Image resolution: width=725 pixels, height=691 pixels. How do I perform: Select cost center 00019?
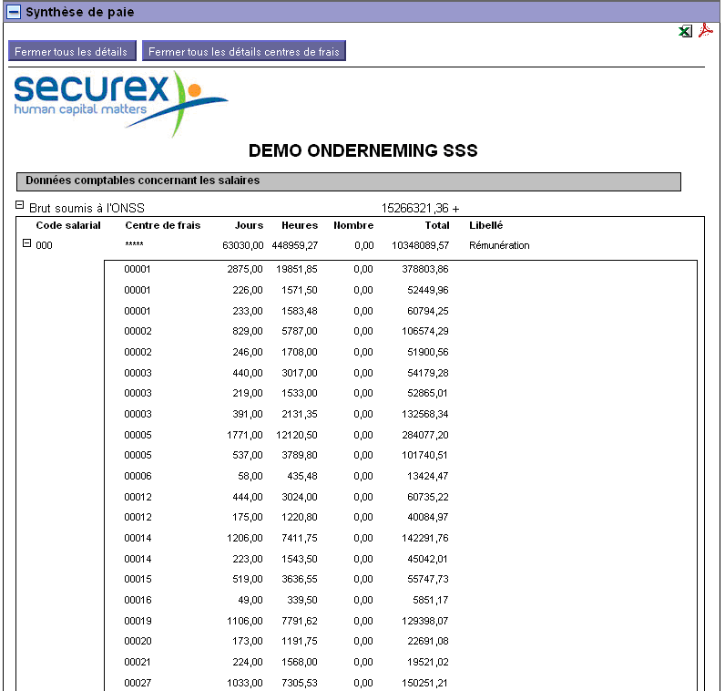[138, 621]
